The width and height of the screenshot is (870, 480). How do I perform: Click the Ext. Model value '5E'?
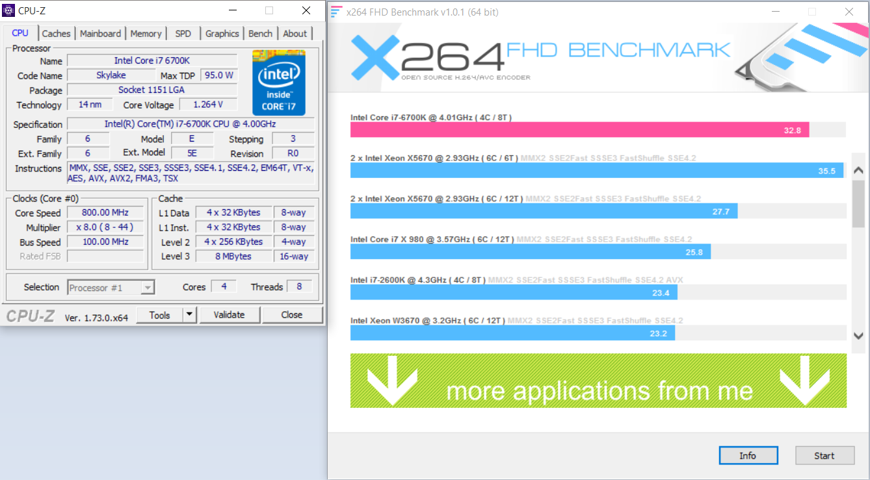click(x=192, y=153)
